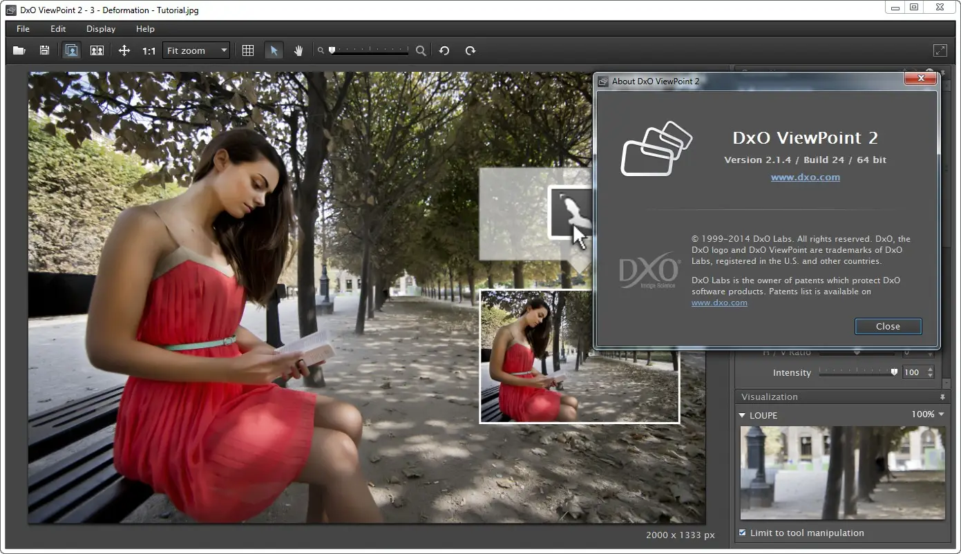Maximize the DxO ViewPoint window
The width and height of the screenshot is (961, 554).
pos(914,7)
